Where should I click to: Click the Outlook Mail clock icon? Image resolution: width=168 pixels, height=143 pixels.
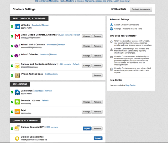[17, 66]
